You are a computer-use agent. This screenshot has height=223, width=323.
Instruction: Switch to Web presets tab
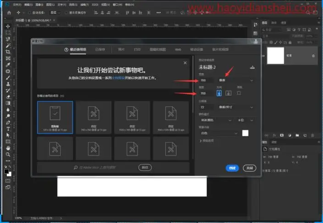[x=178, y=50]
